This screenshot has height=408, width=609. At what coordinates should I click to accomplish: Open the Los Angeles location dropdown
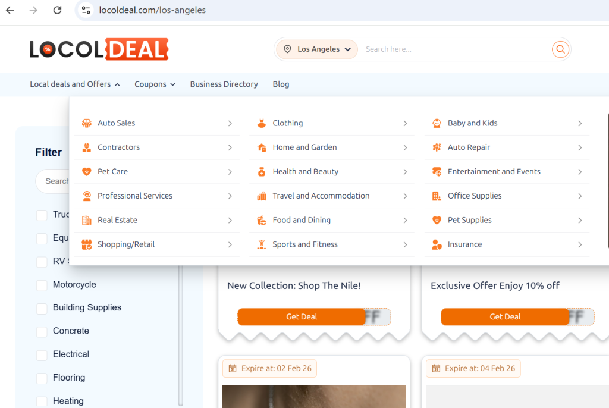[318, 49]
